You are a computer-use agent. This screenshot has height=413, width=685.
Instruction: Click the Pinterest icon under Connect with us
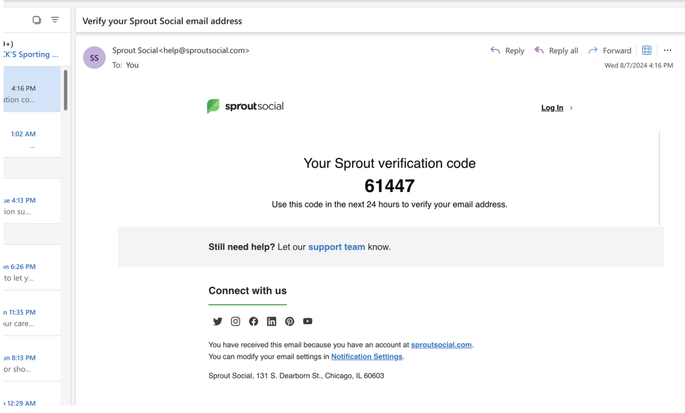(x=289, y=321)
